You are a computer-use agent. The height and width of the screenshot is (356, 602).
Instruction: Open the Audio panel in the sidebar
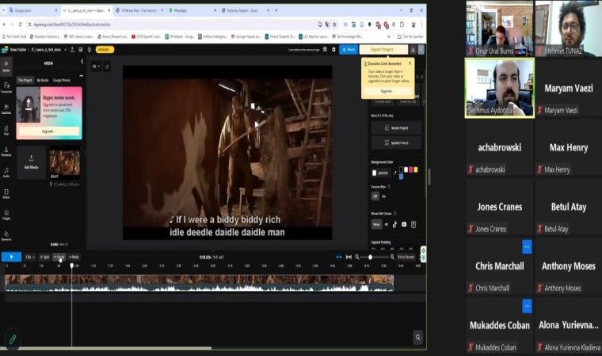pyautogui.click(x=6, y=173)
